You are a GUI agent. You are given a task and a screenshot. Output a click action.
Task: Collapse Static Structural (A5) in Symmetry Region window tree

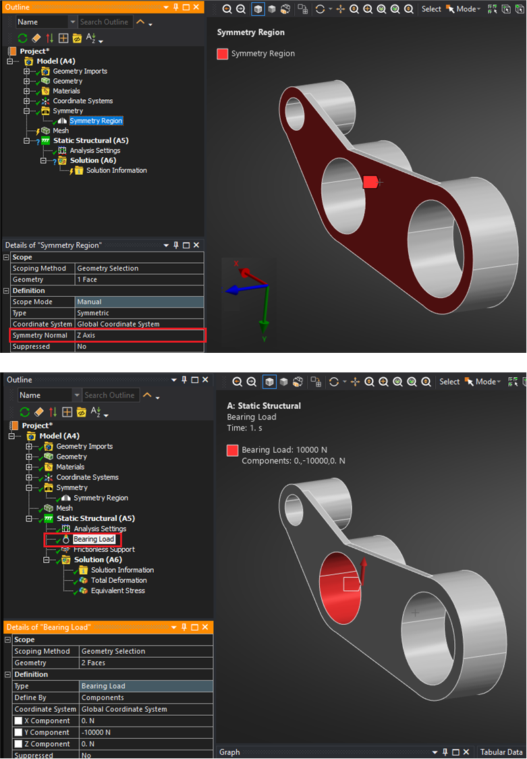point(26,141)
